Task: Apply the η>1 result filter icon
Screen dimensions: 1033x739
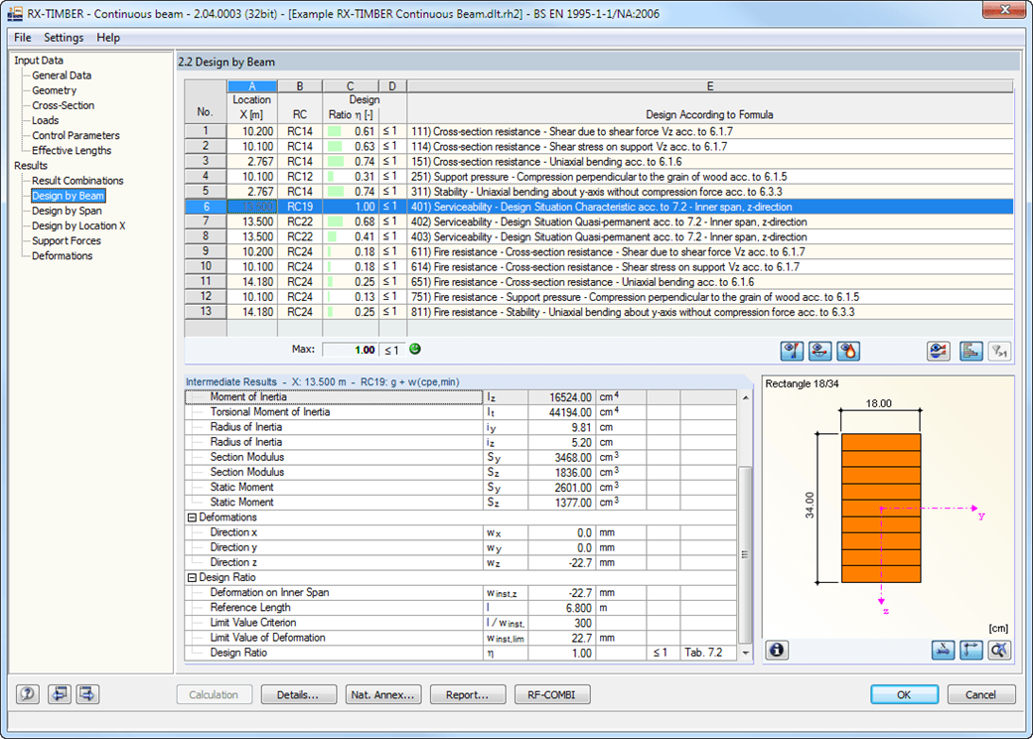Action: pyautogui.click(x=999, y=349)
